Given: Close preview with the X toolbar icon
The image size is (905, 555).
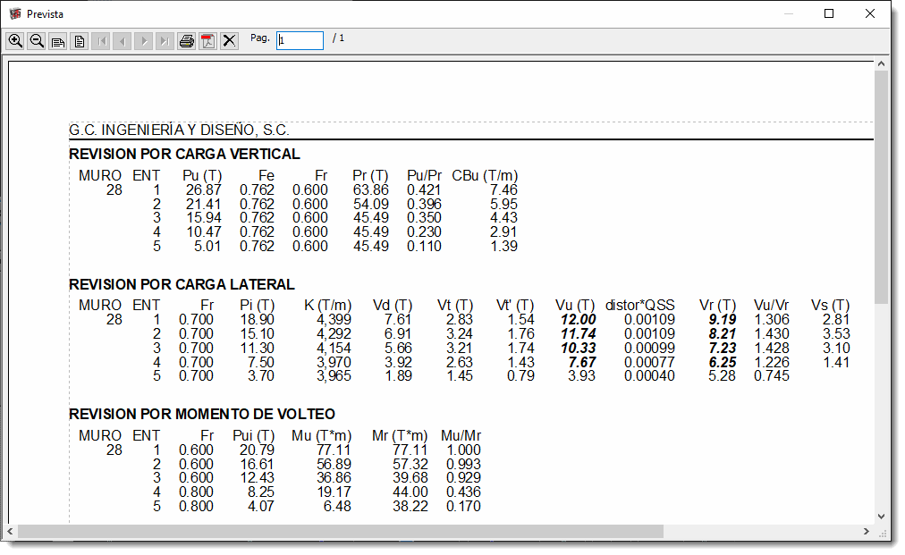Looking at the screenshot, I should tap(230, 41).
